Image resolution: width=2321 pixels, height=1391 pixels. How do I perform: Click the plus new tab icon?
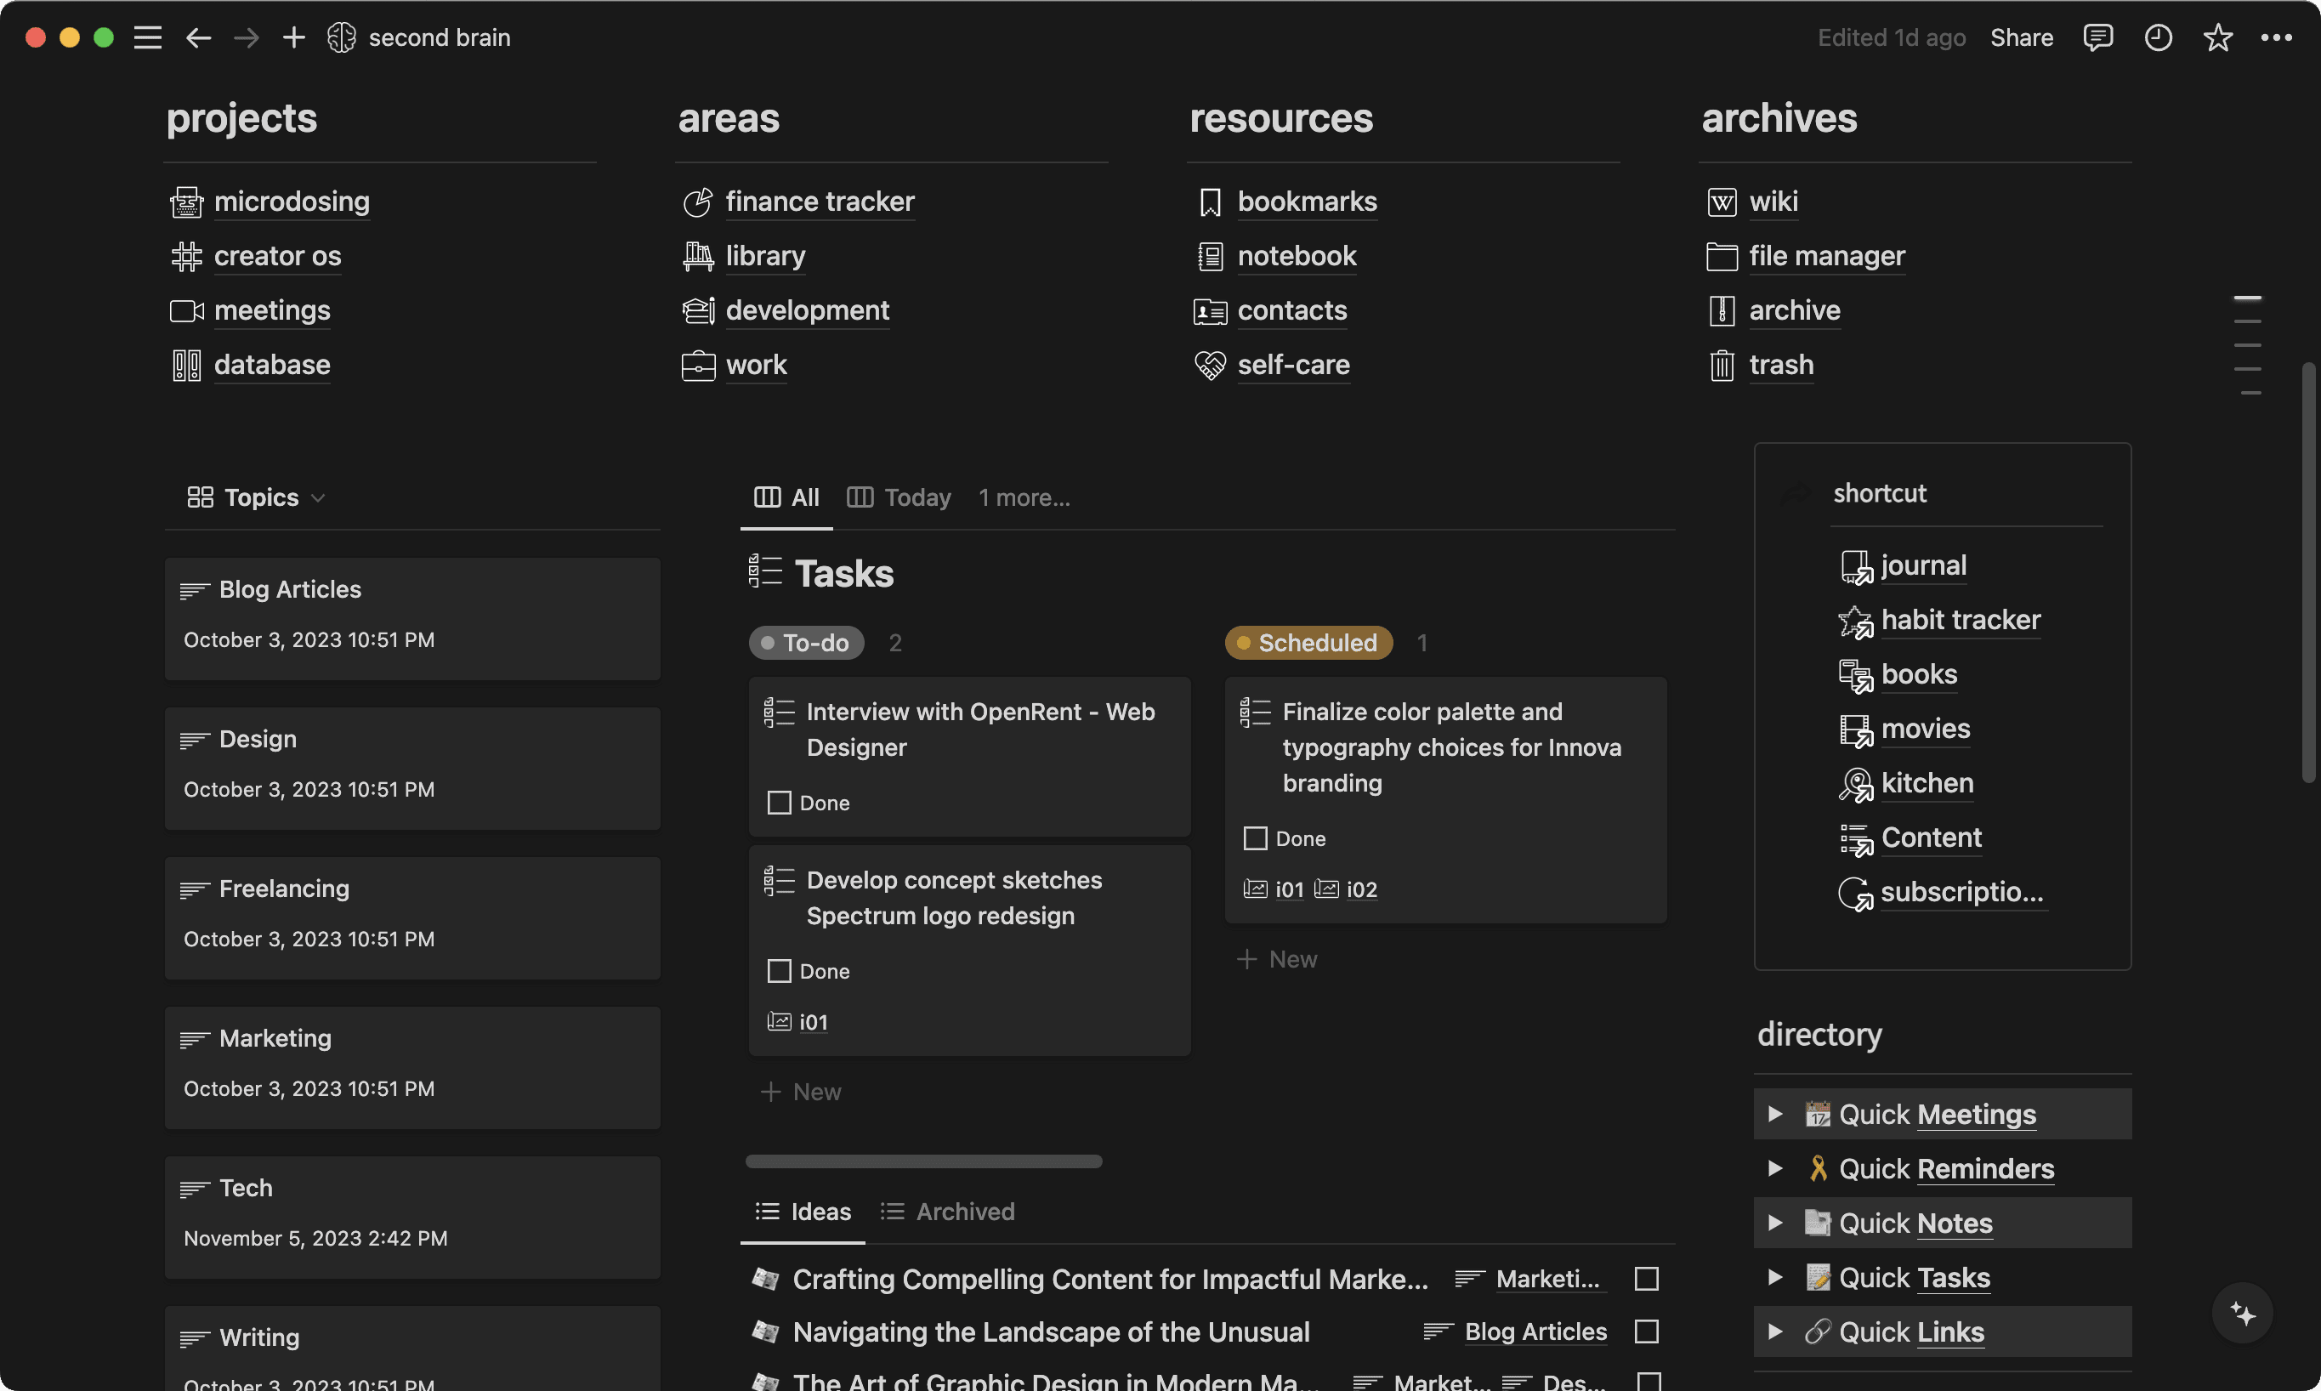(x=293, y=37)
